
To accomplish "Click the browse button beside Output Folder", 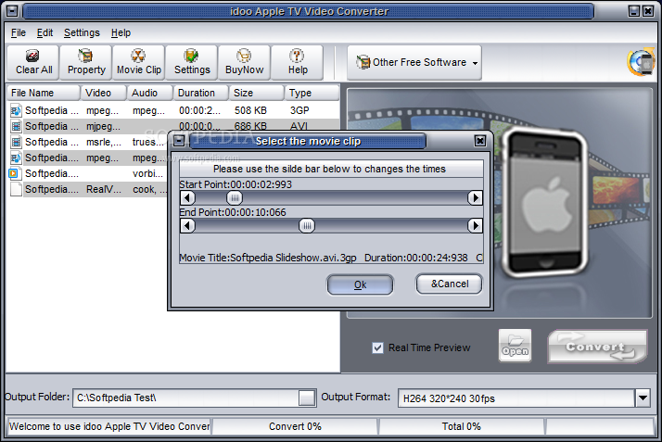I will point(307,398).
